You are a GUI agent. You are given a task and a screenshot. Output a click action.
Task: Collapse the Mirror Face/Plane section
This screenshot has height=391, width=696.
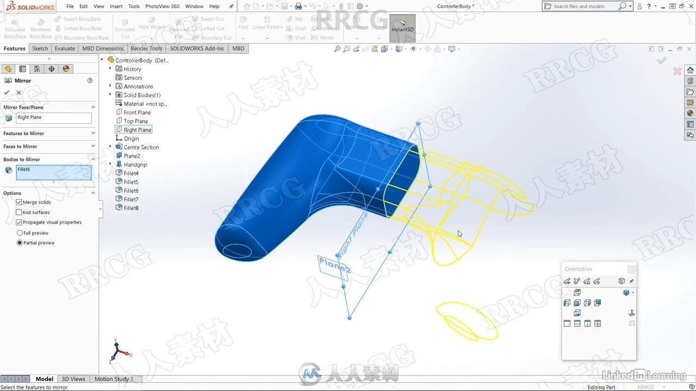coord(93,107)
